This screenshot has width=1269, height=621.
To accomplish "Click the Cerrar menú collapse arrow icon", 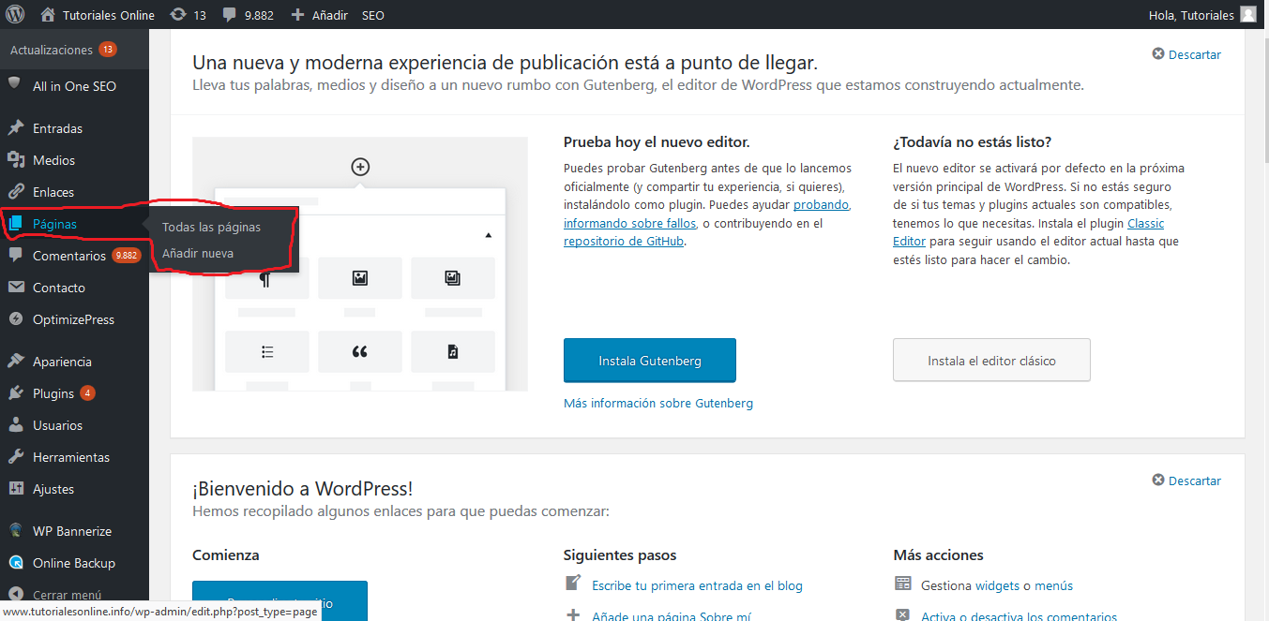I will coord(16,594).
